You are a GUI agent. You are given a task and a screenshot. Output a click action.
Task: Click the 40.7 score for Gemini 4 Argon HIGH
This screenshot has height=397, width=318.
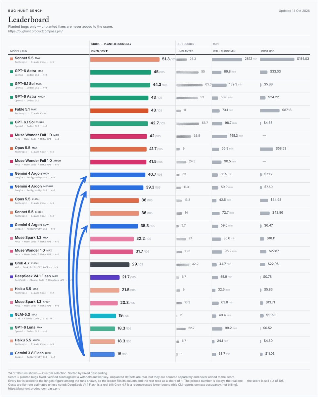tap(152, 175)
